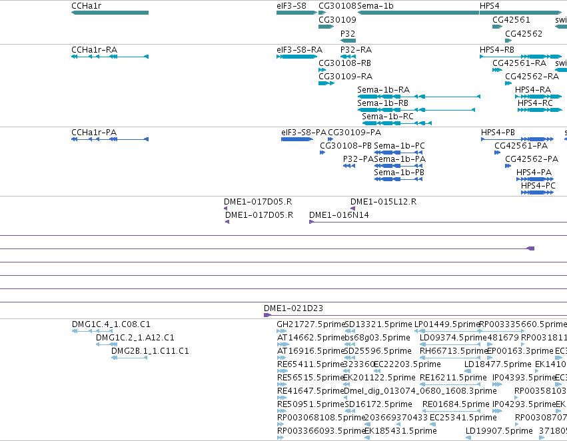The width and height of the screenshot is (567, 441).
Task: Select the CCHa1r gene bar
Action: pos(110,13)
